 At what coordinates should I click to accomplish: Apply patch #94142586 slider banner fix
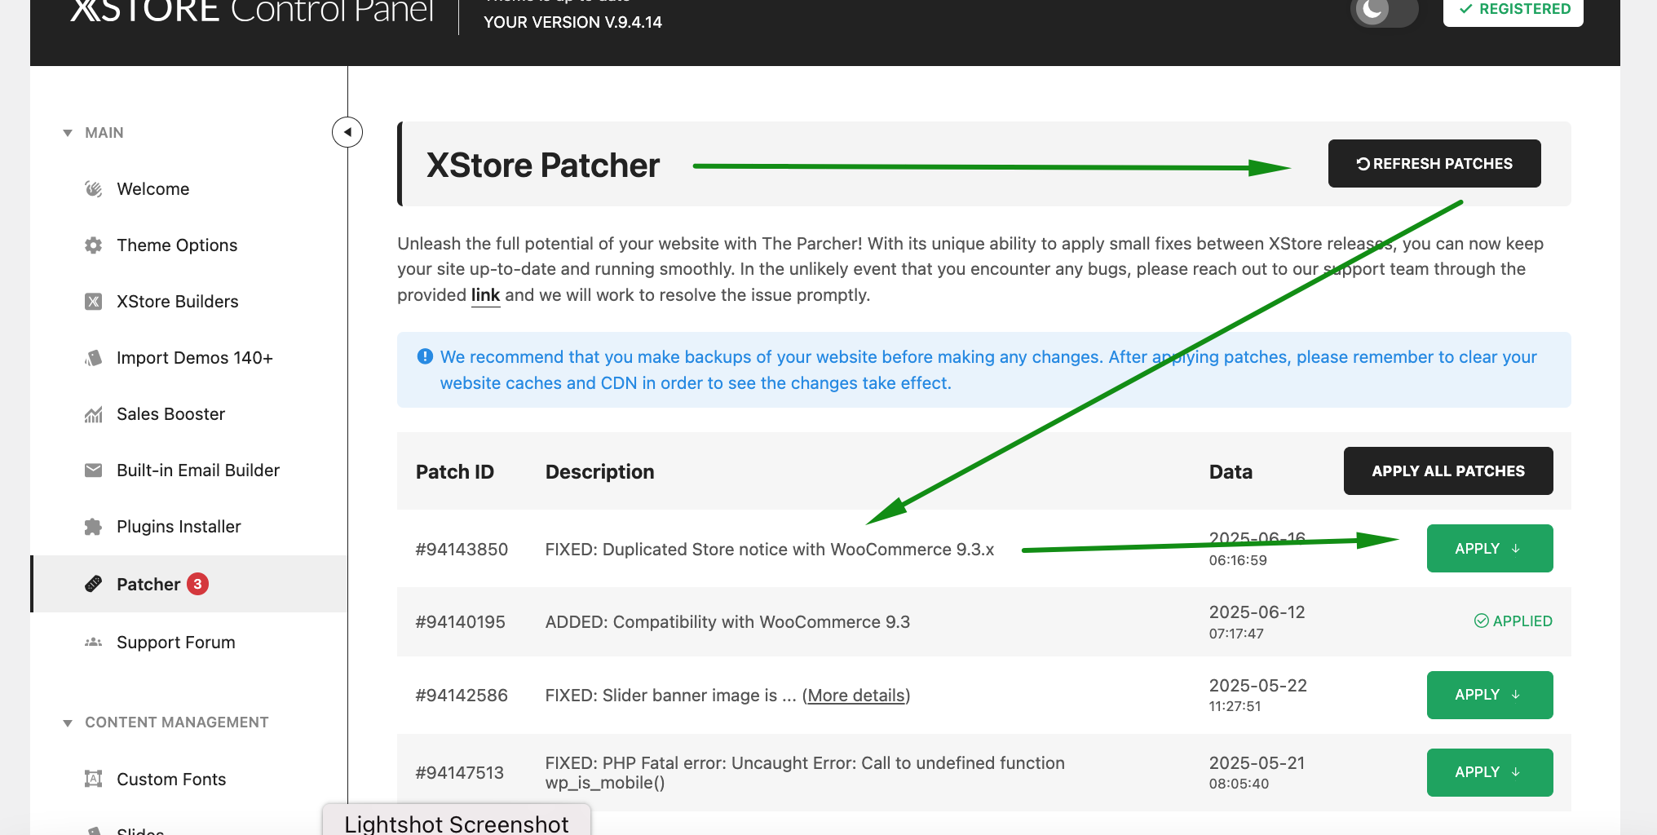(1490, 695)
